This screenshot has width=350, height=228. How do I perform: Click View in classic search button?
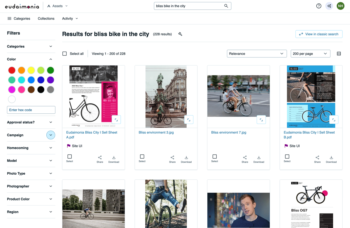(x=319, y=34)
